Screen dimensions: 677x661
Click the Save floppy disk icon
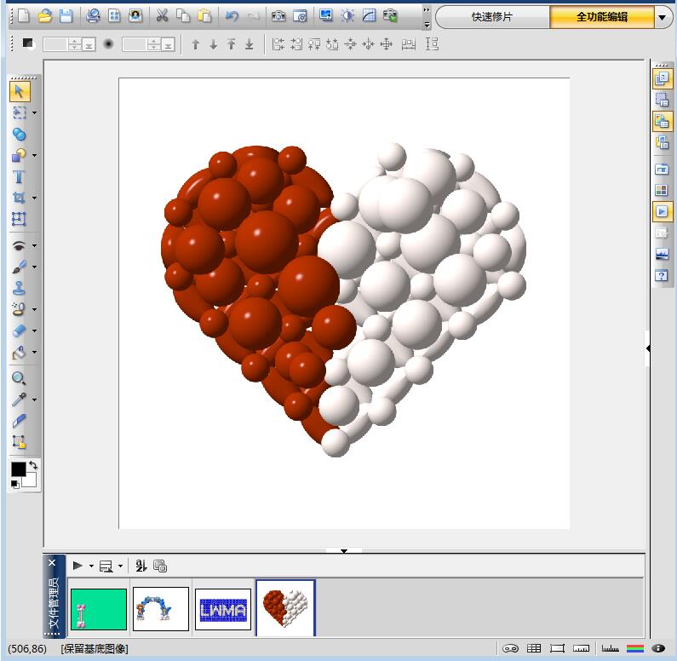66,16
